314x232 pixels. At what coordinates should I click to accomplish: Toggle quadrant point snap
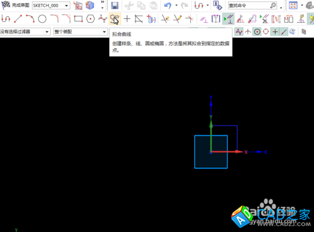click(x=266, y=32)
